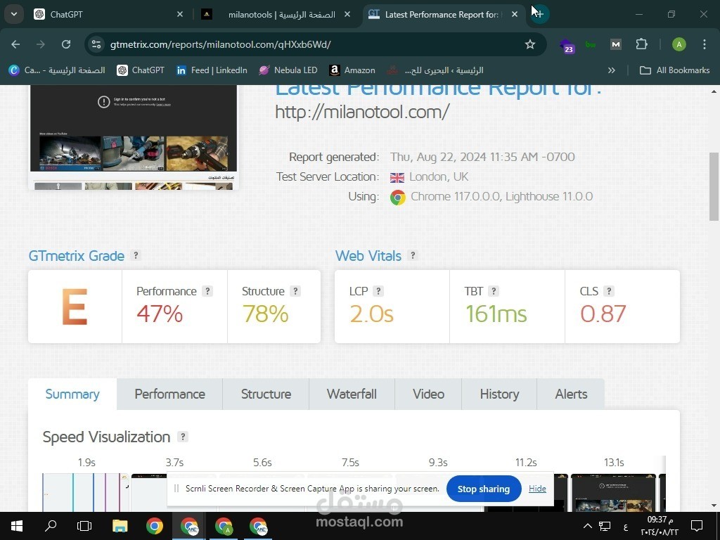Switch to the ChatGPT browser tab
Image resolution: width=720 pixels, height=540 pixels.
pos(108,15)
